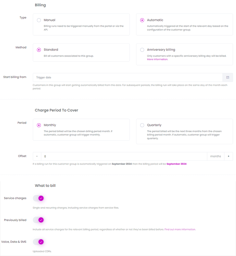Open the More information link
This screenshot has height=256, width=236.
pos(157,59)
